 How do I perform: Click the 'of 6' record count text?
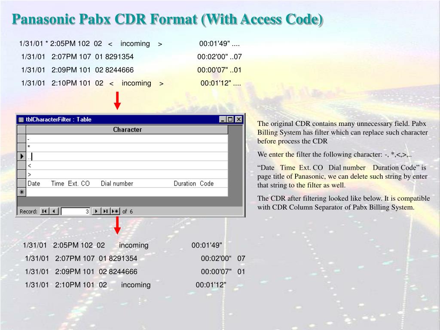click(127, 211)
